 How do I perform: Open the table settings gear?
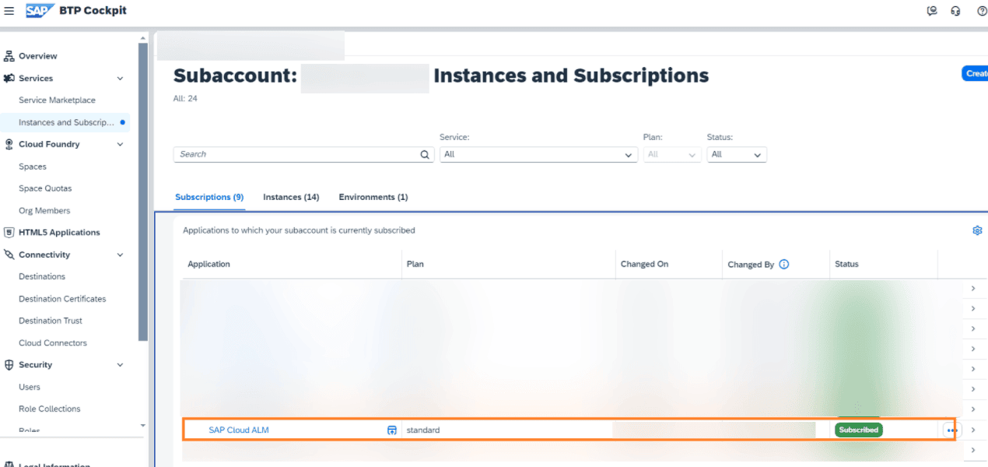click(977, 230)
